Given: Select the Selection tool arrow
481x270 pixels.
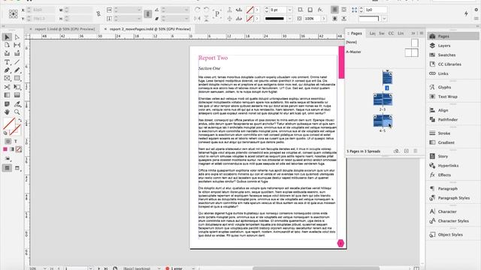Looking at the screenshot, I should (7, 37).
